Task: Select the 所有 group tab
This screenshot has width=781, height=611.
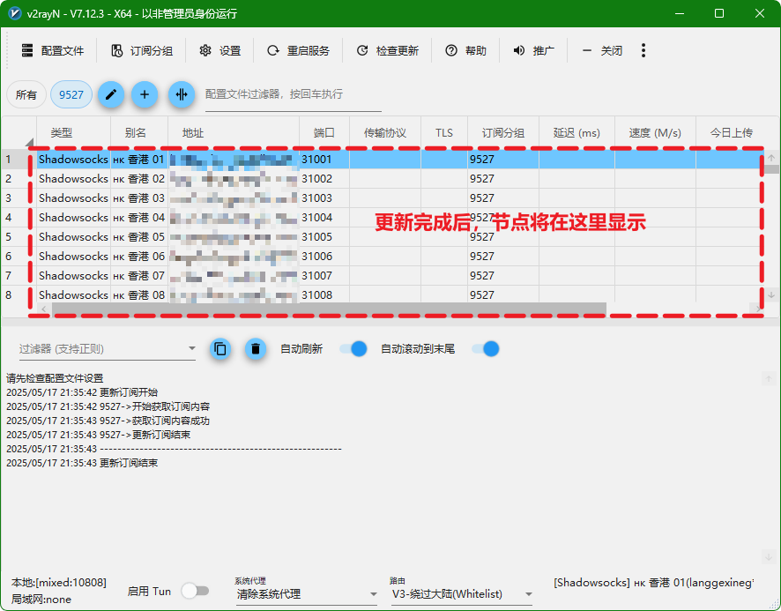Action: 26,94
